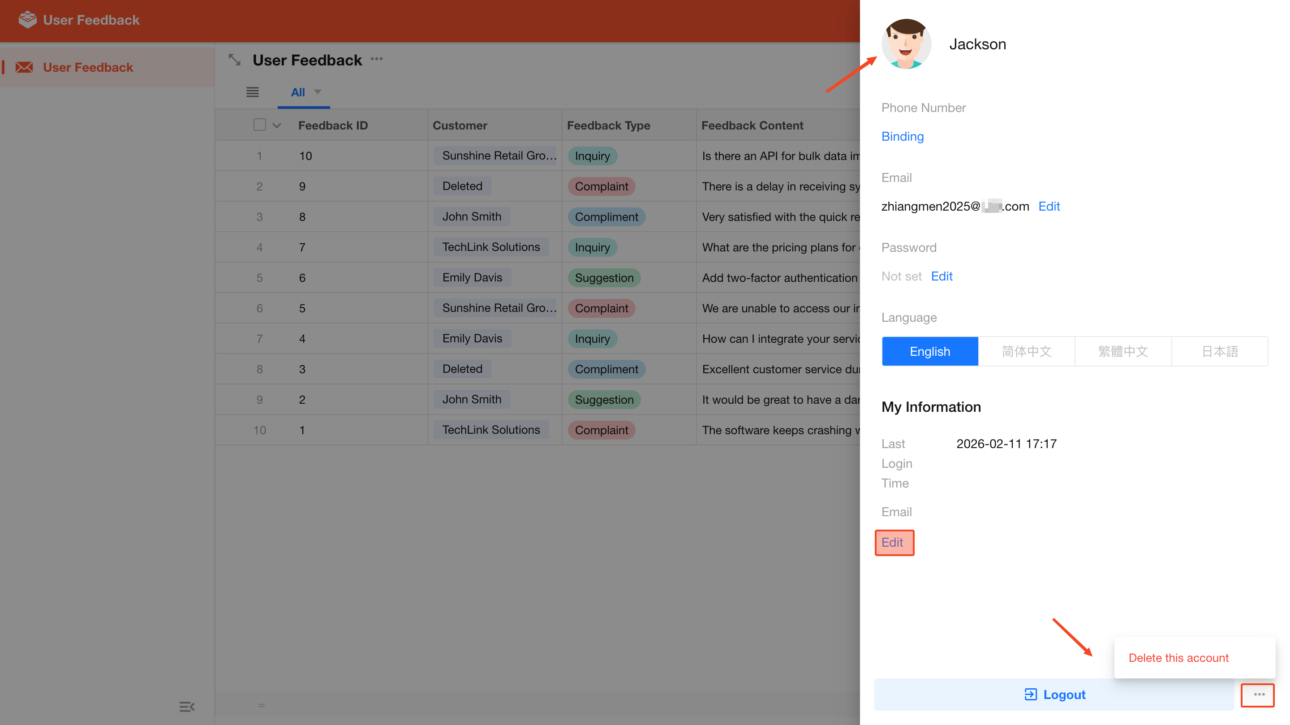This screenshot has height=725, width=1290.
Task: Click the expand arrows icon beside title
Action: tap(234, 60)
